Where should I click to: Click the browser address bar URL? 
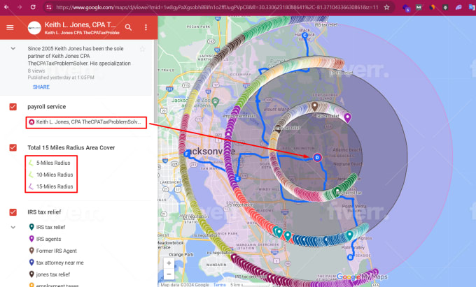click(217, 7)
